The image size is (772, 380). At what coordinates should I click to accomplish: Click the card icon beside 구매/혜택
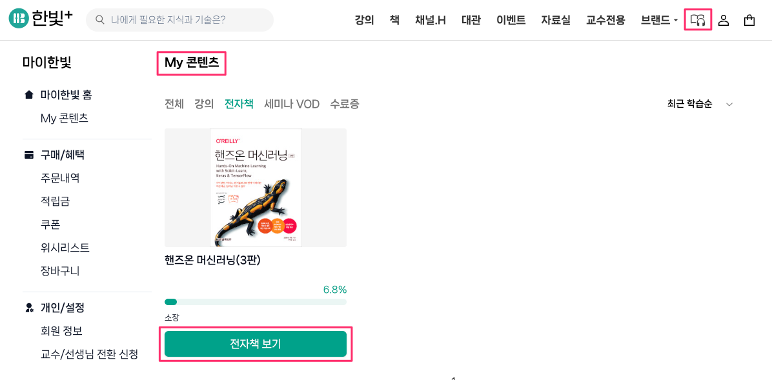tap(28, 155)
